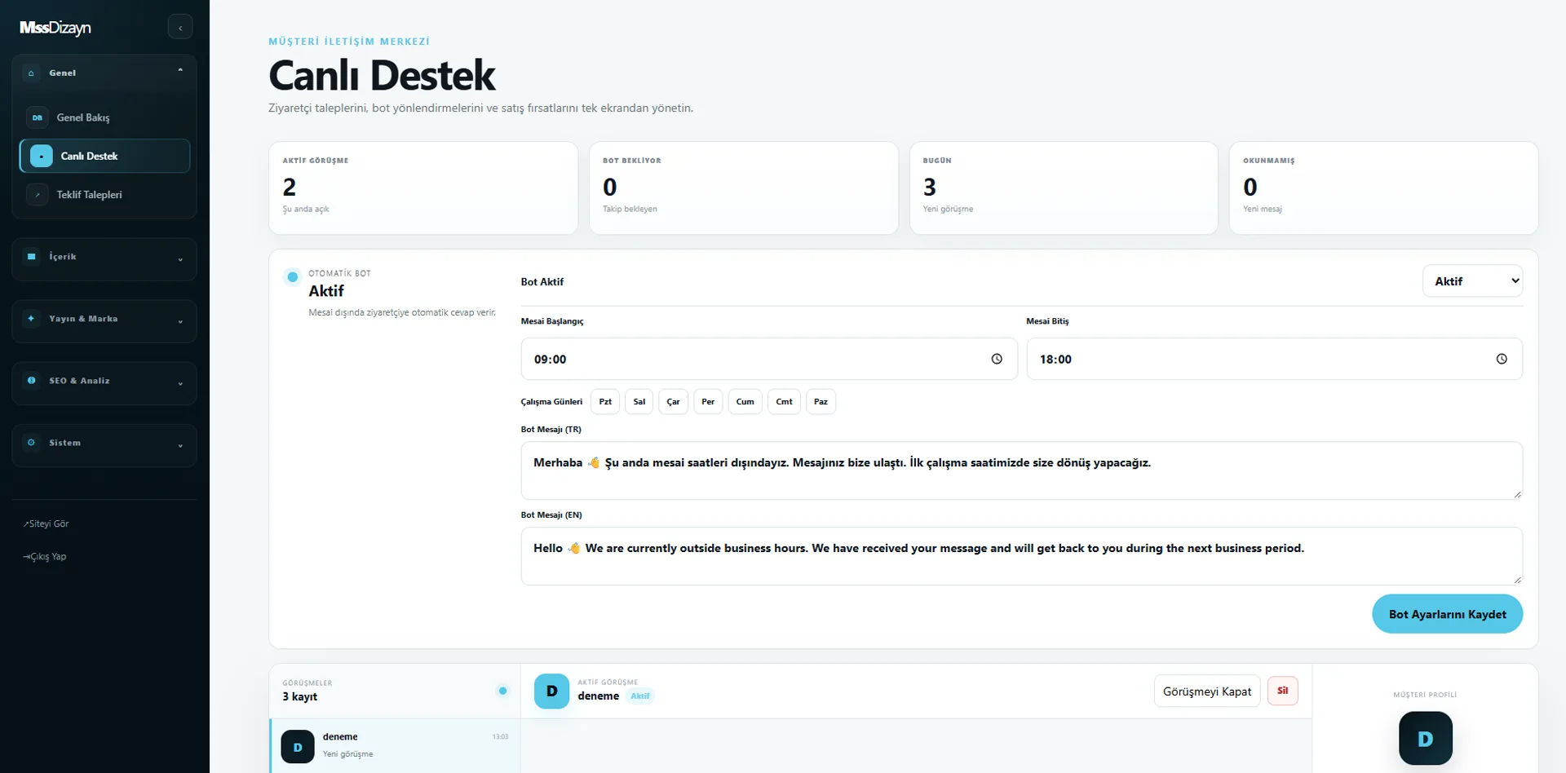
Task: Click the deneme avatar in chat header
Action: coord(551,691)
